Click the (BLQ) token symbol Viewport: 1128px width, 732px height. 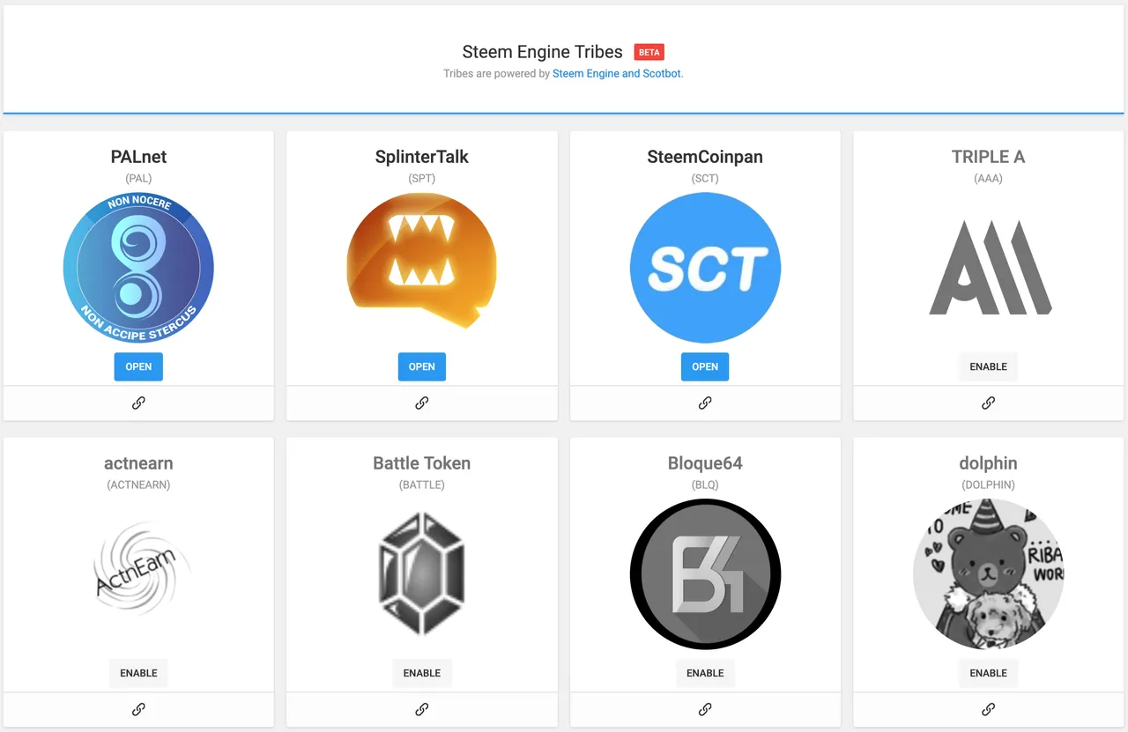(x=705, y=485)
